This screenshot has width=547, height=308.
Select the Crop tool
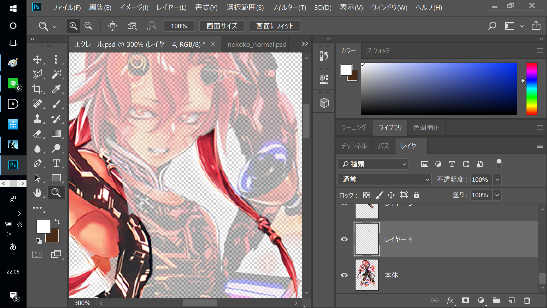click(x=37, y=89)
